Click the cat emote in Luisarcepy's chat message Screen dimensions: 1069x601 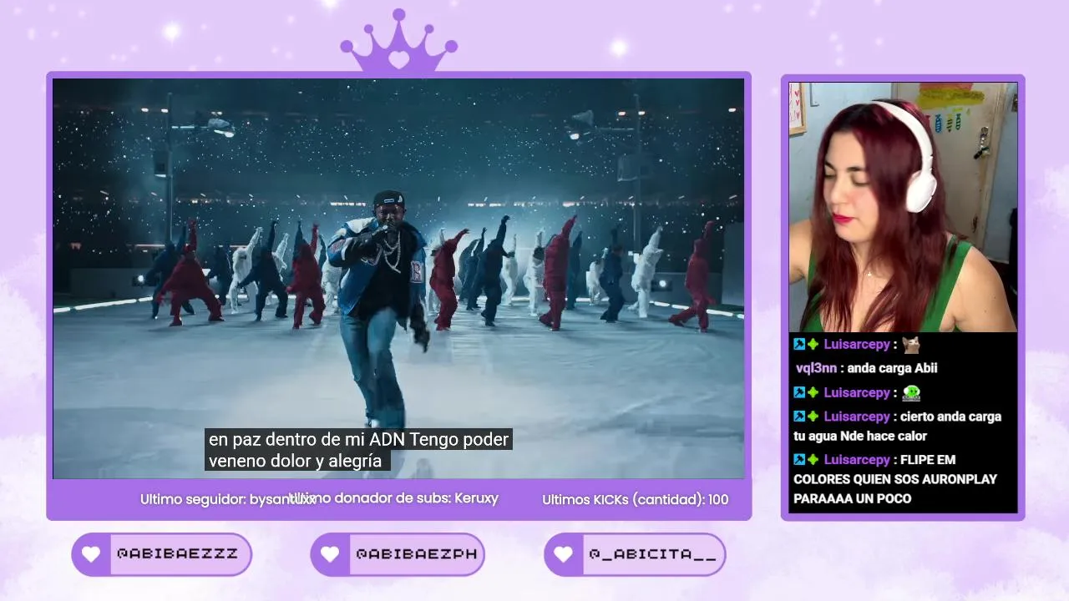(x=910, y=345)
